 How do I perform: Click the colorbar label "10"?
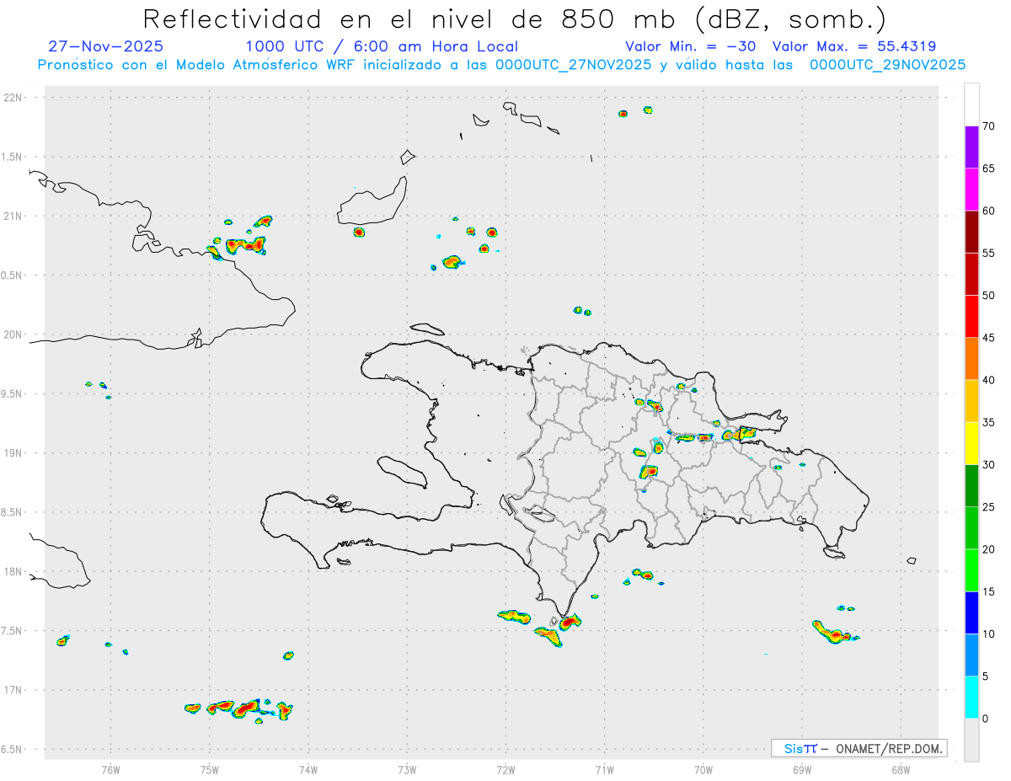[989, 634]
